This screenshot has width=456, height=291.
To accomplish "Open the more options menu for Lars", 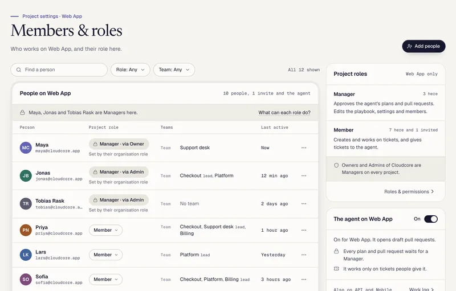I will point(304,255).
